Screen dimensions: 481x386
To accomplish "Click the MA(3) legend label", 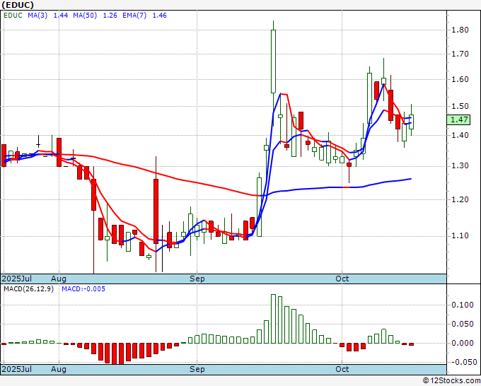I will coord(37,16).
